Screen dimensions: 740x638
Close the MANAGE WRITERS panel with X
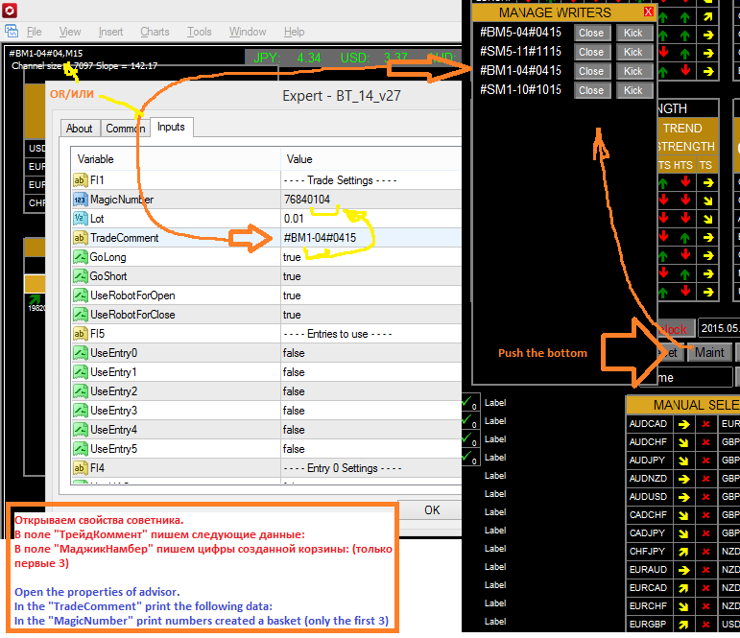click(x=649, y=12)
